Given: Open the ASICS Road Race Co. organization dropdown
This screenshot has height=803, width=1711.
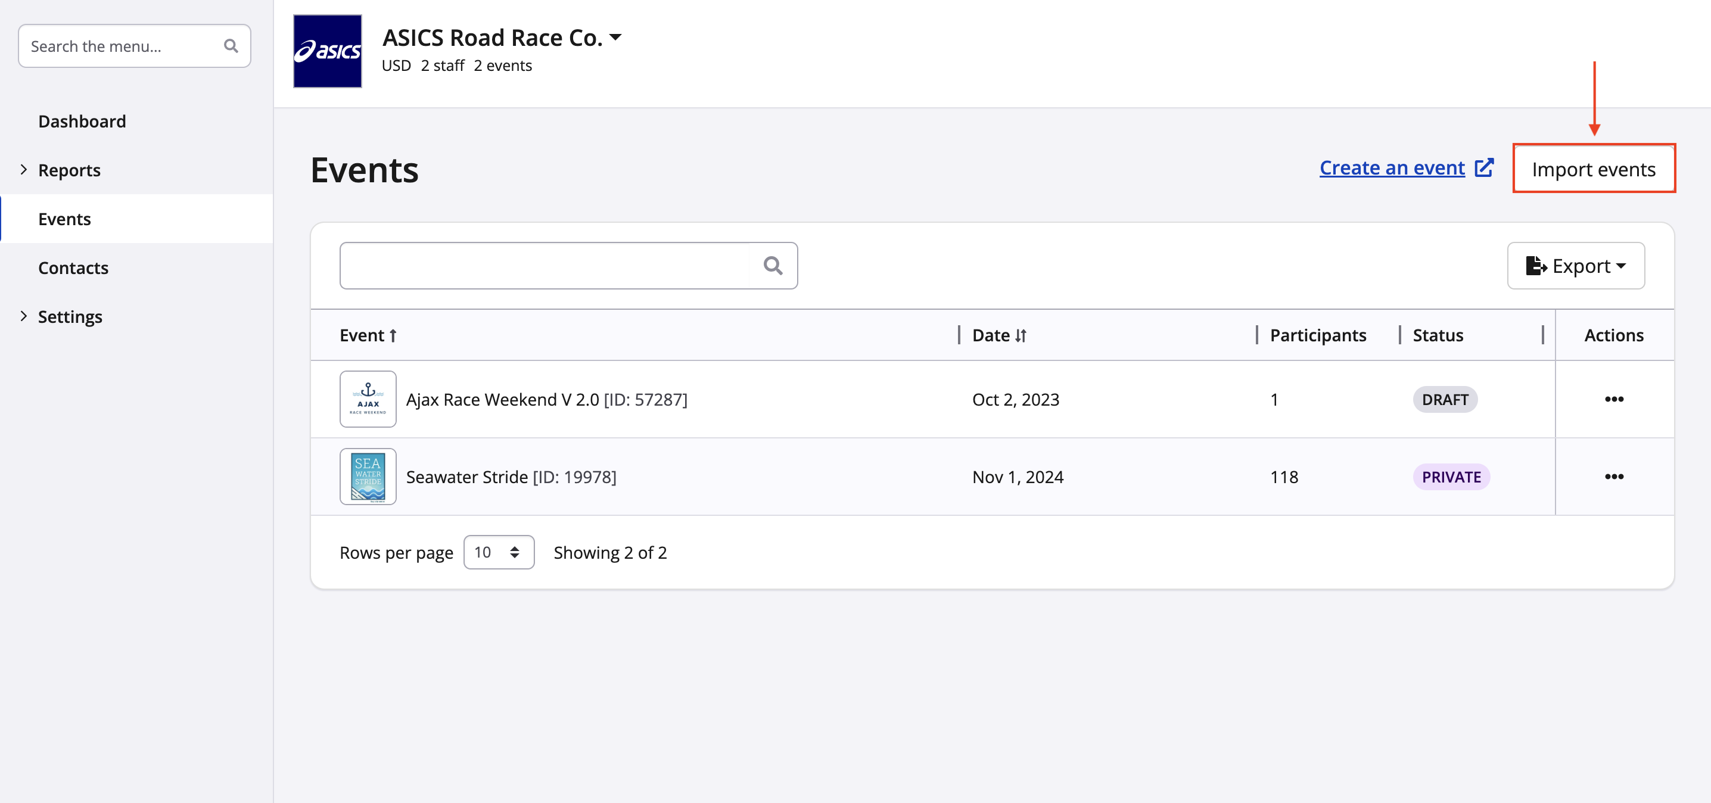Looking at the screenshot, I should click(x=615, y=38).
